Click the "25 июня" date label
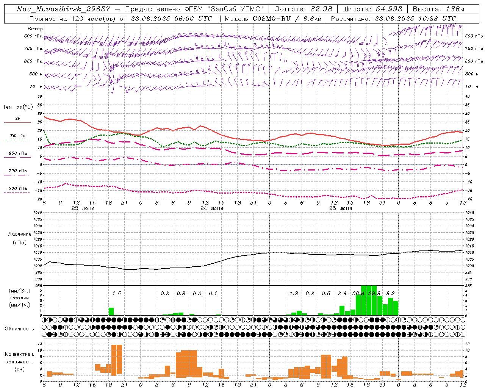 (x=341, y=208)
